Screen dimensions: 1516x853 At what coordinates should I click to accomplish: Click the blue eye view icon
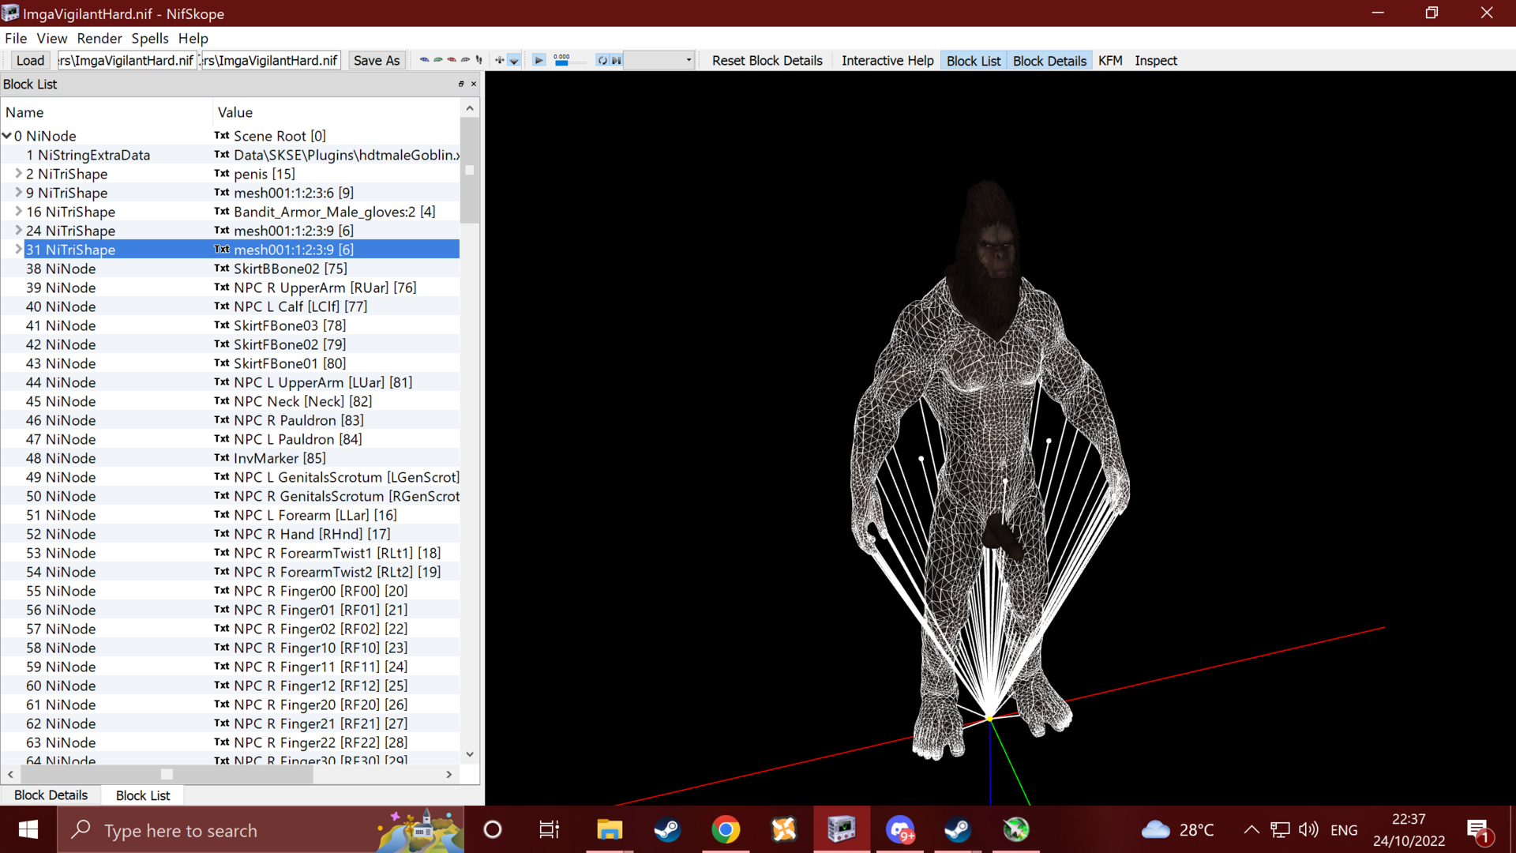coord(424,60)
